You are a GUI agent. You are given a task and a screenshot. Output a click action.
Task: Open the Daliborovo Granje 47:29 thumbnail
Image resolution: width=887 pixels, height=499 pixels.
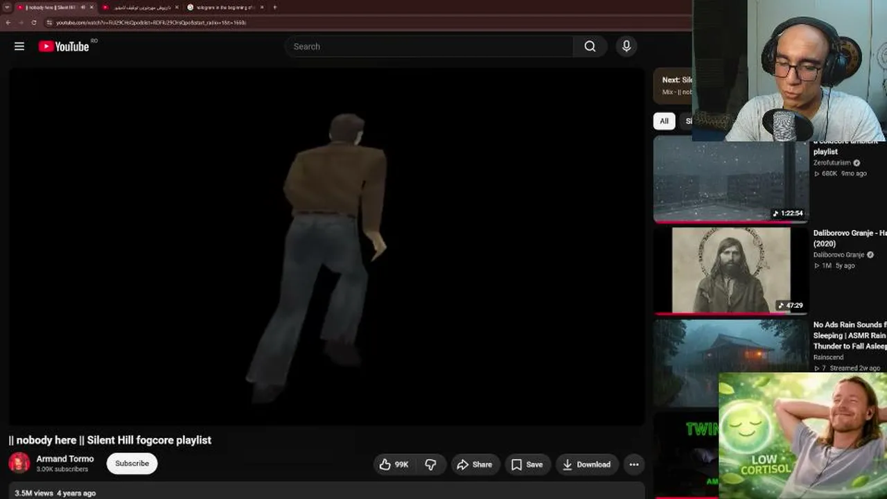731,271
